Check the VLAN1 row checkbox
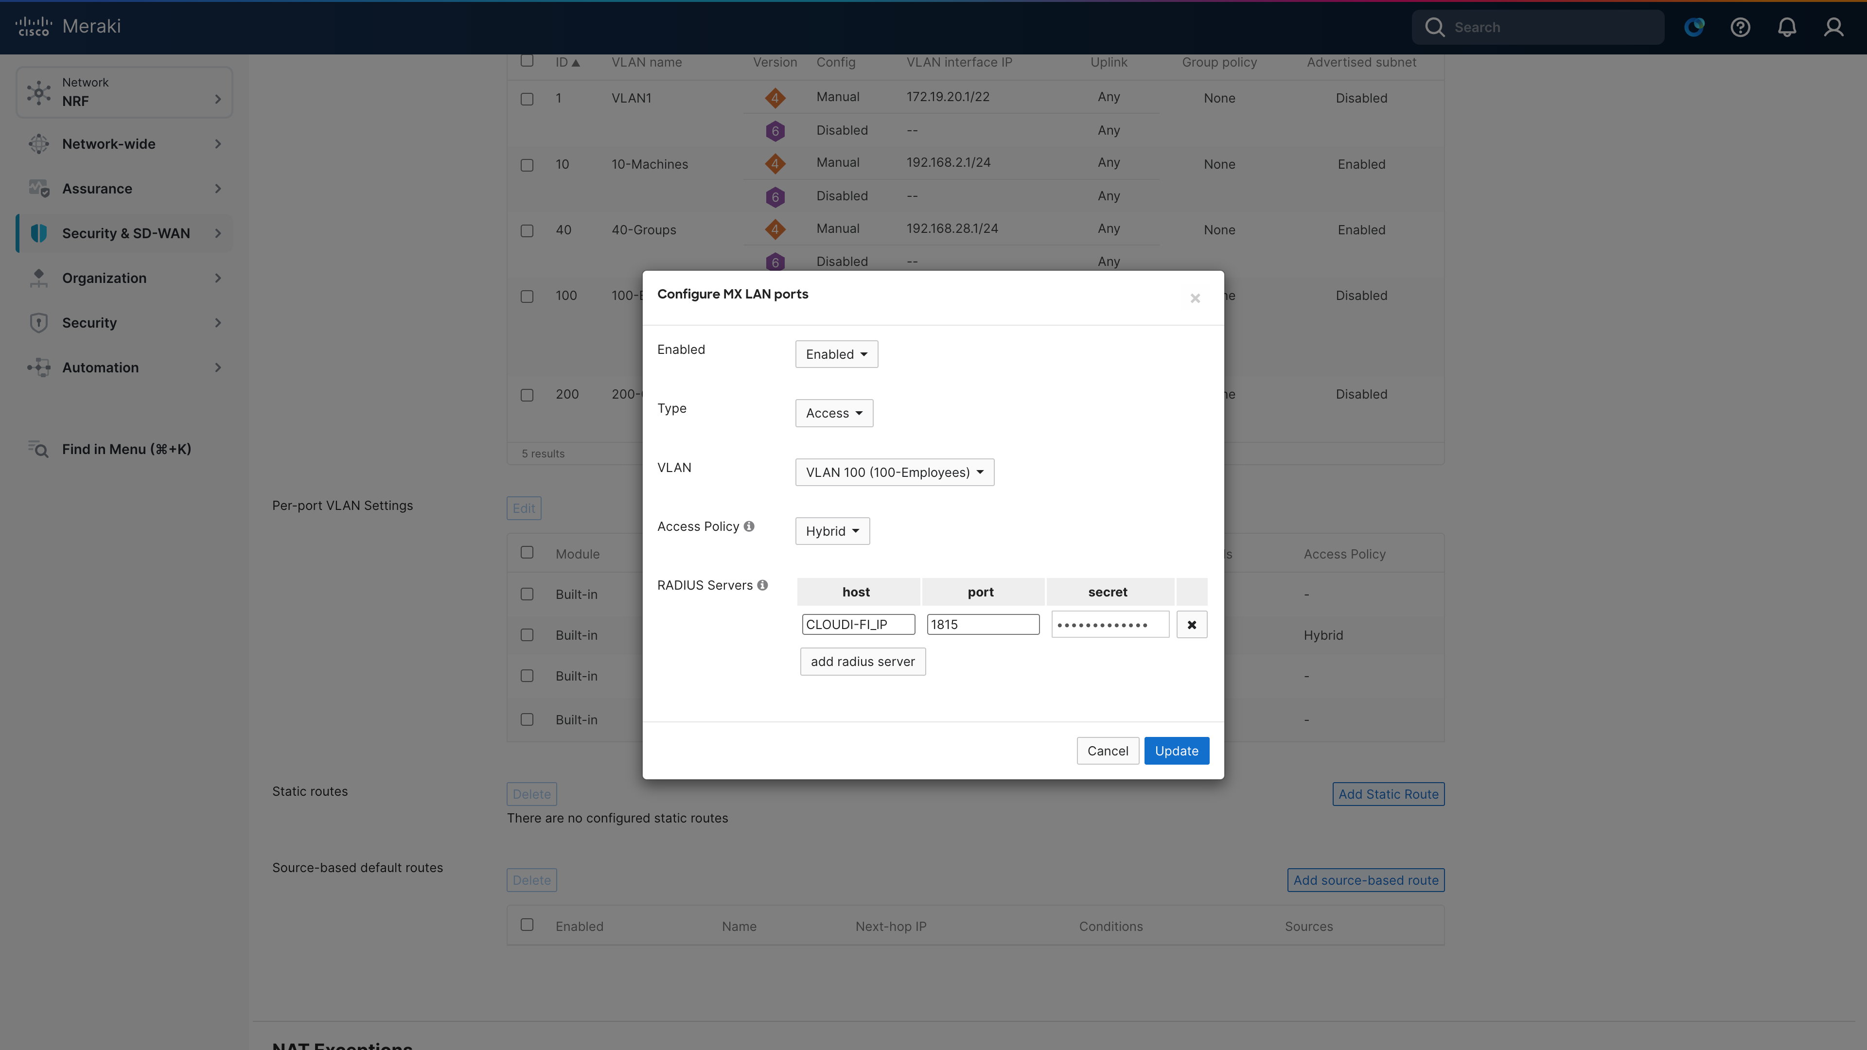 (527, 99)
